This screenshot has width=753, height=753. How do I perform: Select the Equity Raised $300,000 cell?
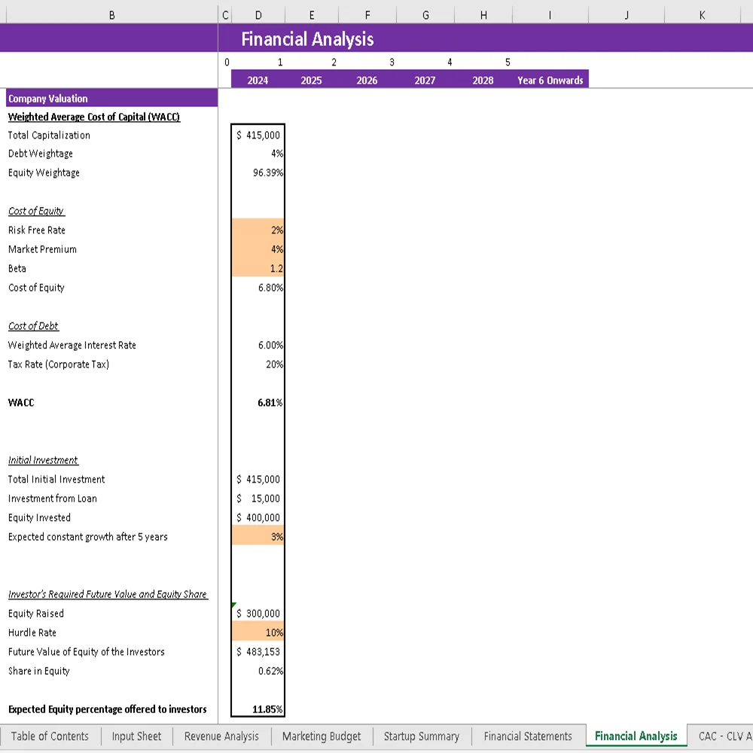click(258, 613)
